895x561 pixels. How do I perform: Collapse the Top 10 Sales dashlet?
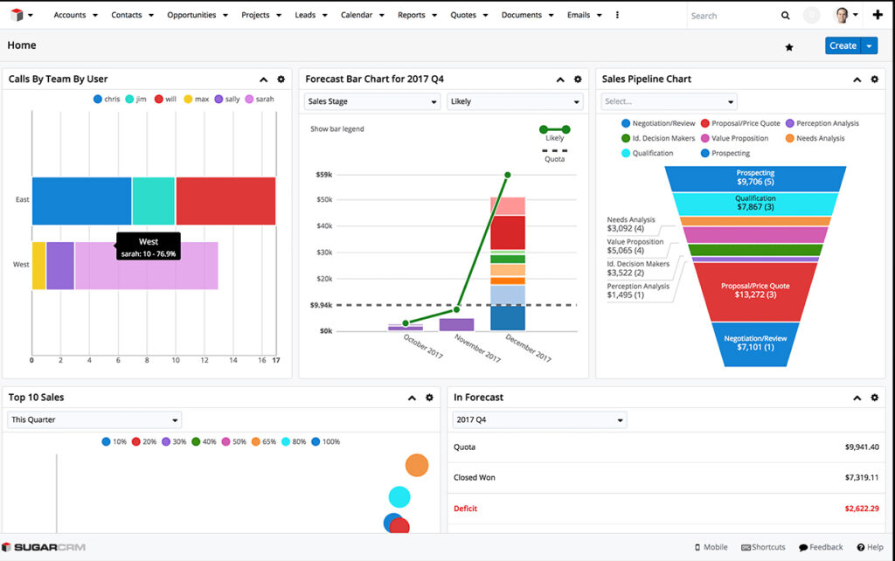412,398
